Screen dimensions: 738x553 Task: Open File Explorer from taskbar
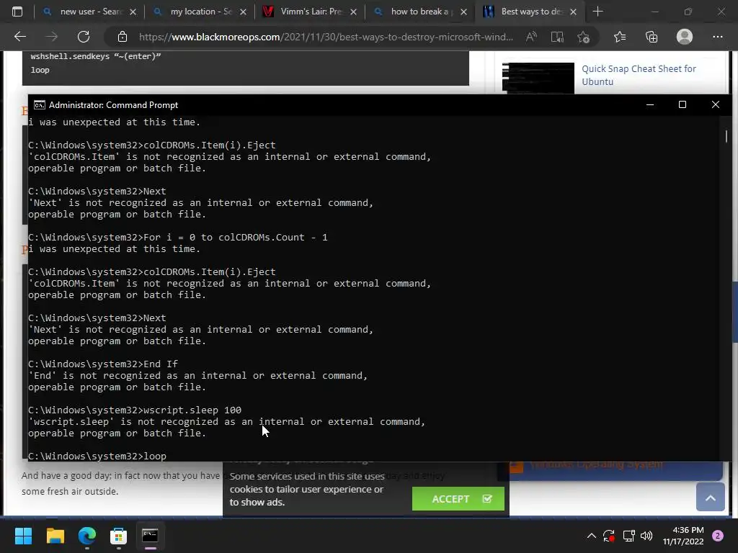click(x=55, y=536)
